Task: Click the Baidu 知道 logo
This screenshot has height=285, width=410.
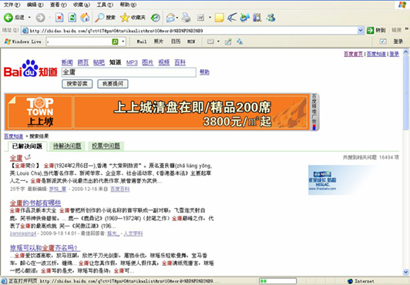Action: pyautogui.click(x=30, y=69)
